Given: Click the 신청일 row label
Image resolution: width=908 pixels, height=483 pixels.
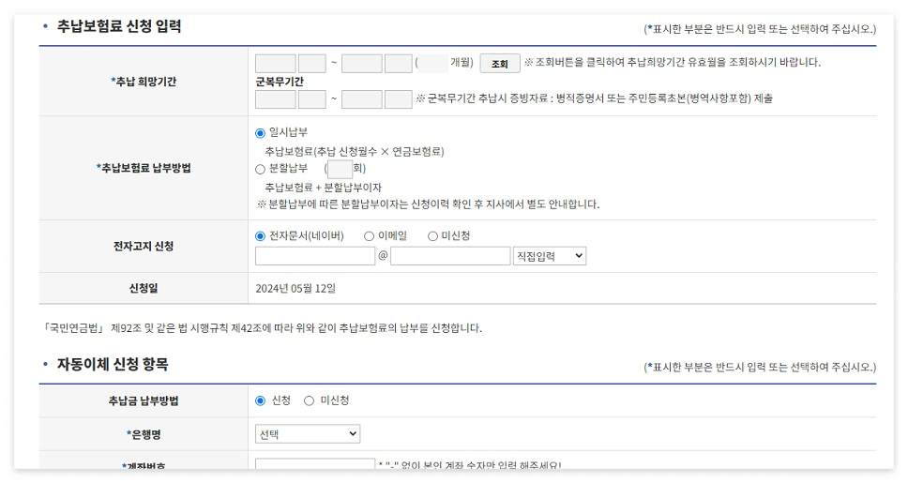Looking at the screenshot, I should click(144, 289).
